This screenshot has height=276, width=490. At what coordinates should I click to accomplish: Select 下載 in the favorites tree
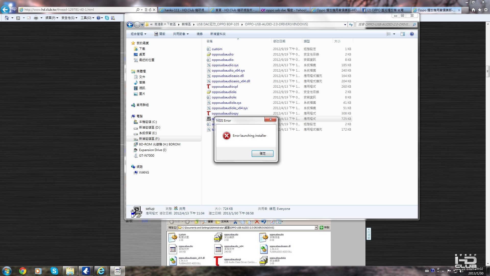tap(142, 49)
